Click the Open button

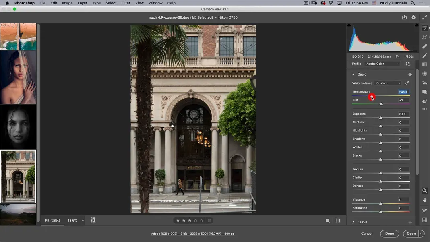pyautogui.click(x=411, y=234)
